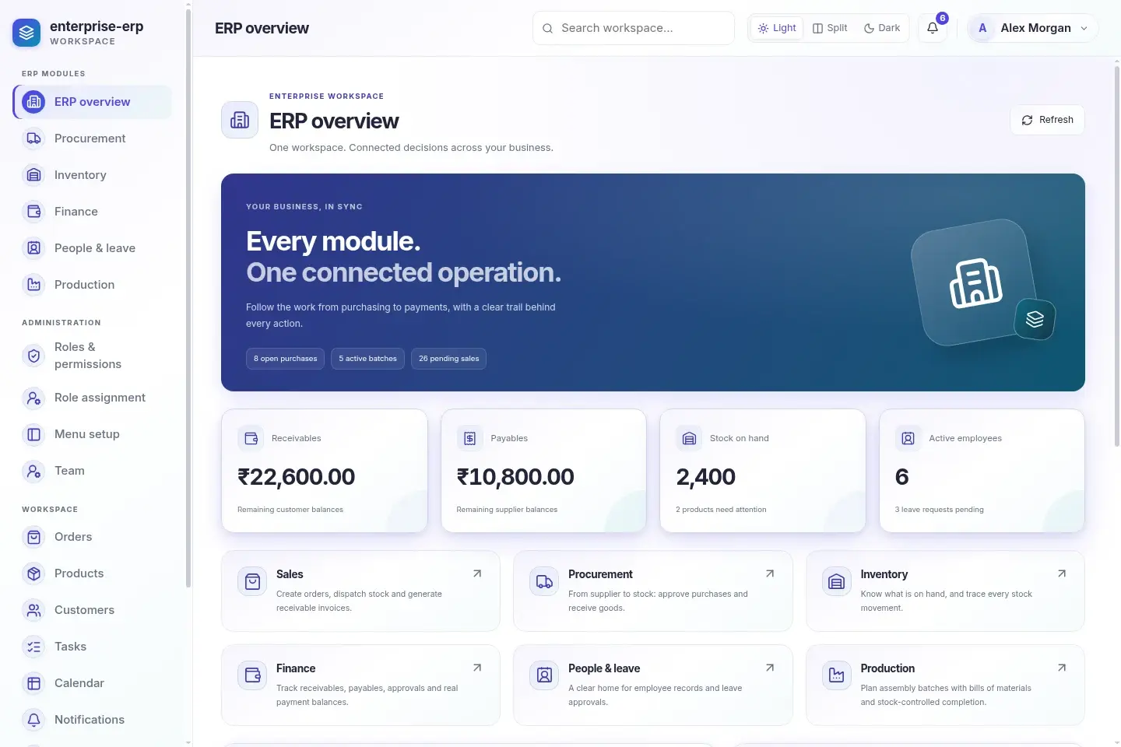Viewport: 1121px width, 747px height.
Task: Click the Orders bag icon in sidebar
Action: tap(33, 537)
